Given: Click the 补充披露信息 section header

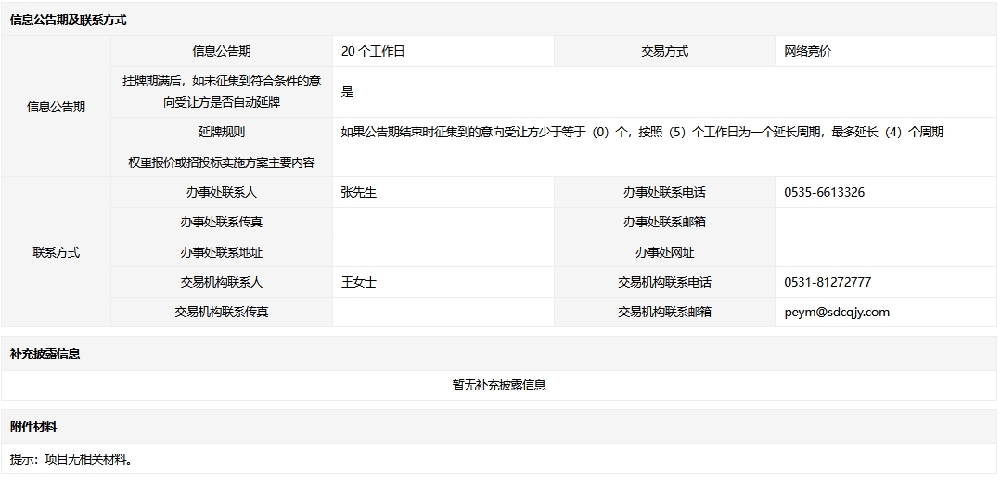Looking at the screenshot, I should 45,354.
